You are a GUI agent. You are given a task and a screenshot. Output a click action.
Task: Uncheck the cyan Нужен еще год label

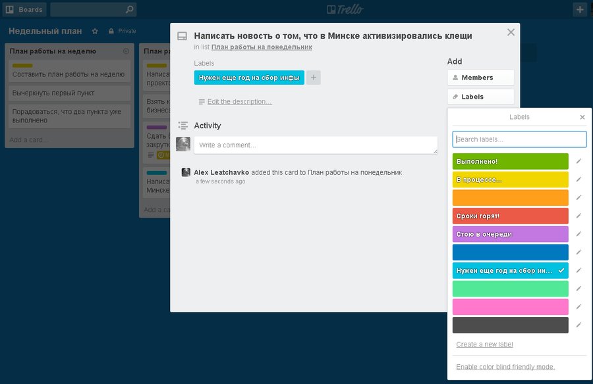click(x=511, y=270)
